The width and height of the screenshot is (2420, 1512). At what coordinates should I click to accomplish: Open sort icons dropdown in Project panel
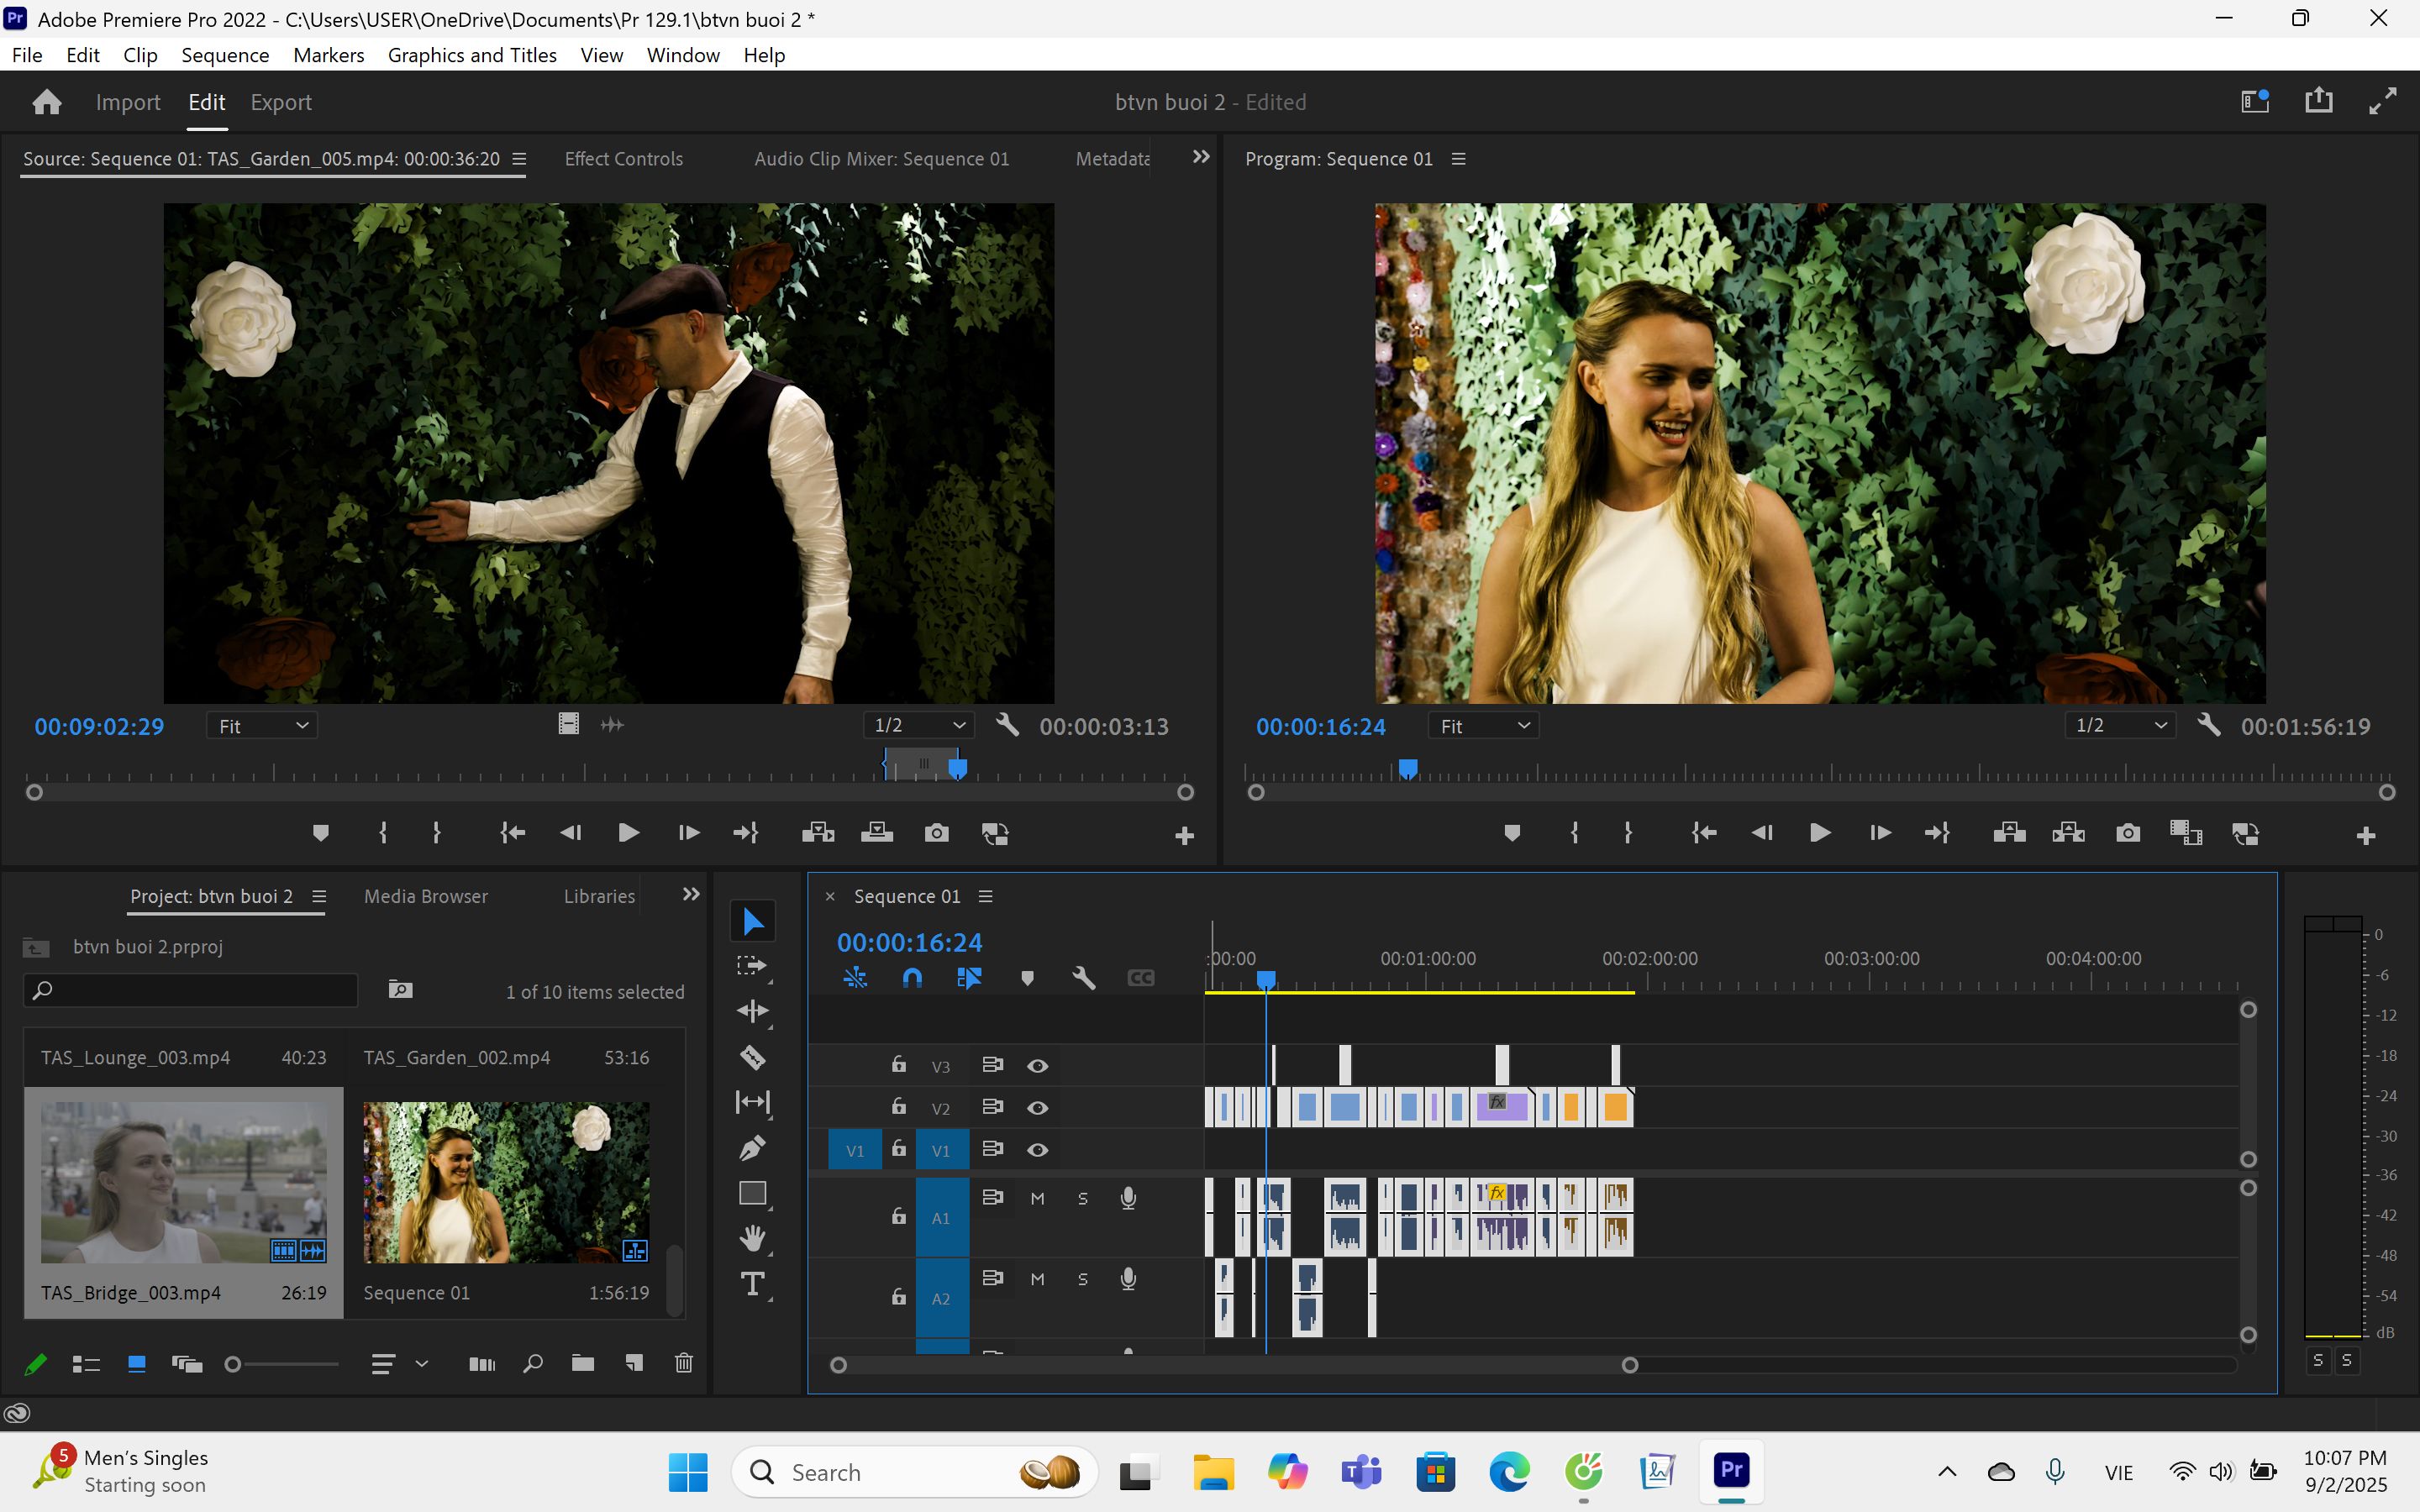tap(398, 1363)
